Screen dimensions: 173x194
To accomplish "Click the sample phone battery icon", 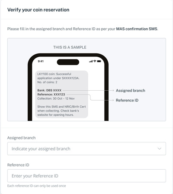I will click(99, 61).
